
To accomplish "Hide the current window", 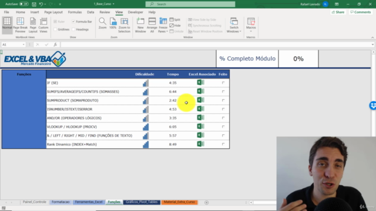I will pyautogui.click(x=175, y=25).
